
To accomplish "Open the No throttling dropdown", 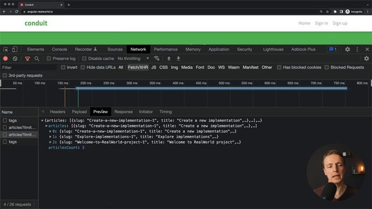I will (133, 59).
